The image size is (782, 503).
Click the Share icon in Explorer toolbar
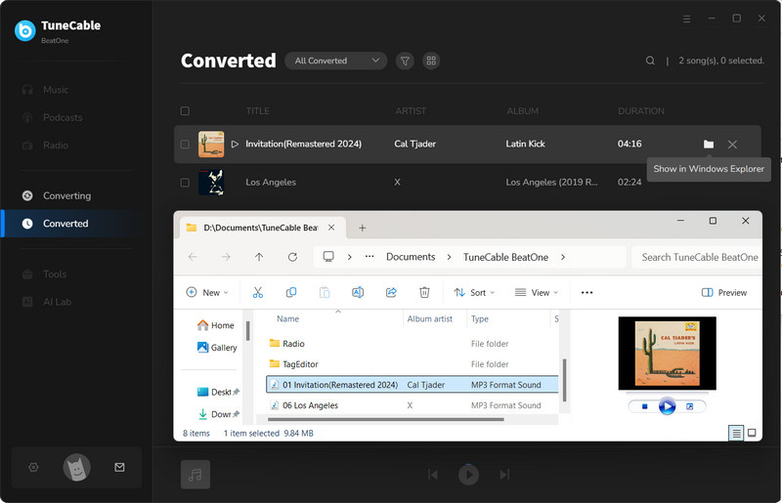point(391,293)
